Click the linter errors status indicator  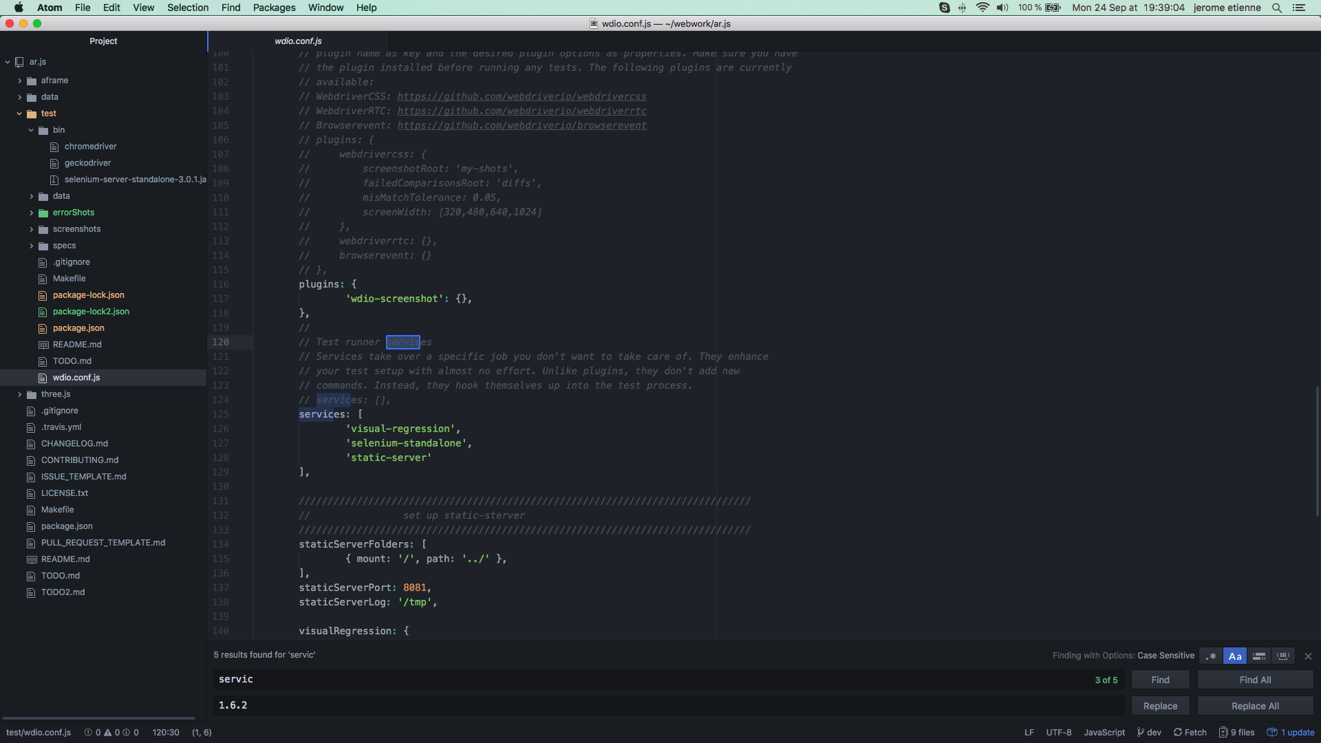coord(111,733)
